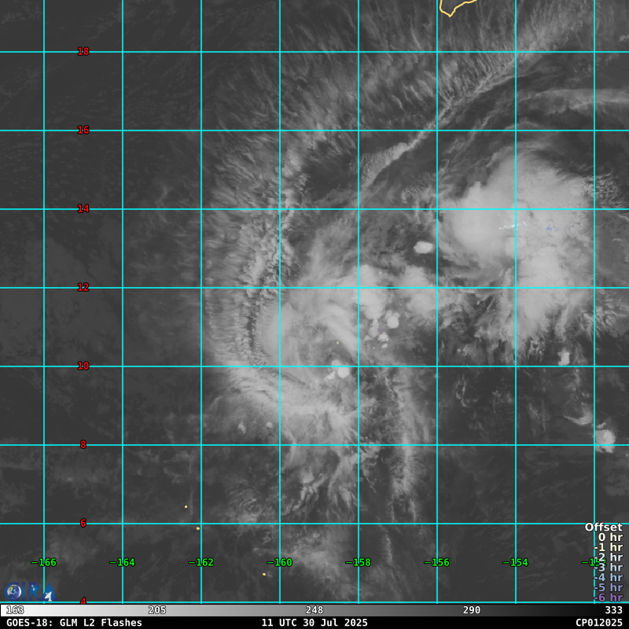This screenshot has height=629, width=629.
Task: Click the CIRA logo in bottom-left corner
Action: [29, 592]
